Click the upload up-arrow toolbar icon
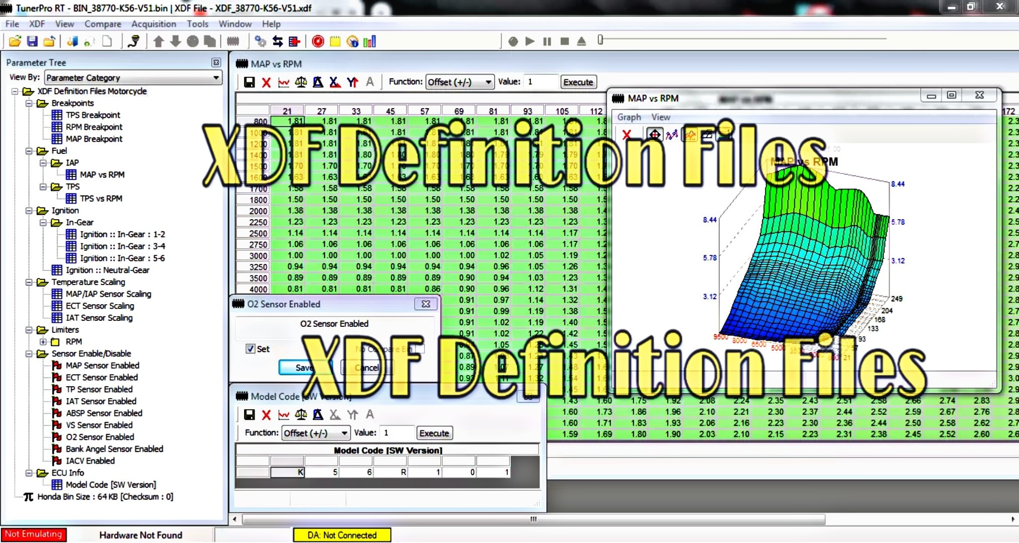This screenshot has width=1019, height=543. pyautogui.click(x=159, y=41)
